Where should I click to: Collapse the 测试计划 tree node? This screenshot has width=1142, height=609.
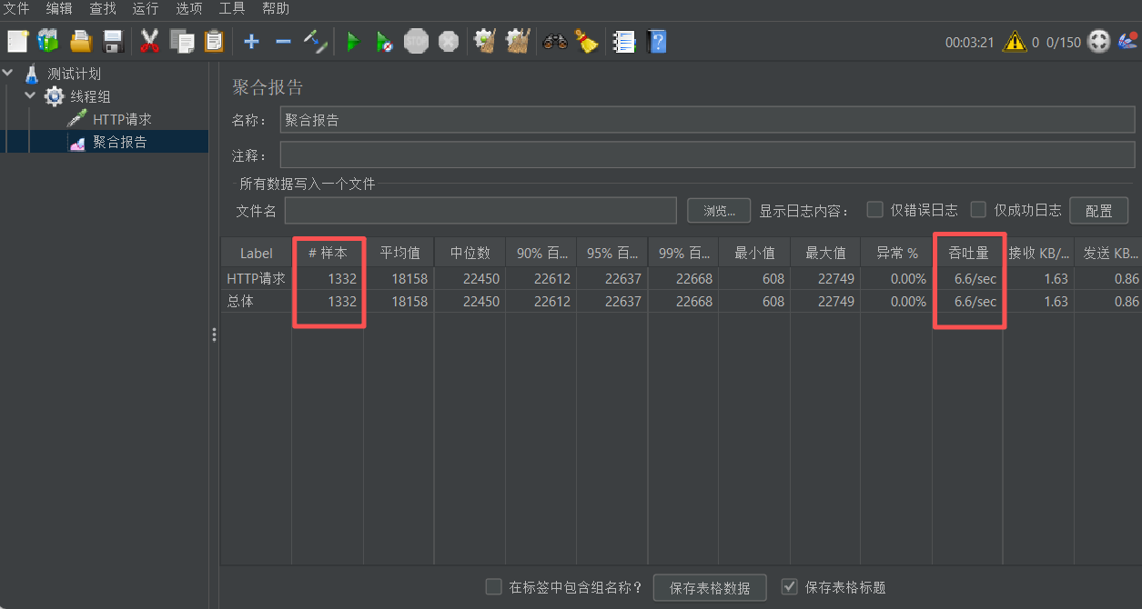tap(7, 73)
